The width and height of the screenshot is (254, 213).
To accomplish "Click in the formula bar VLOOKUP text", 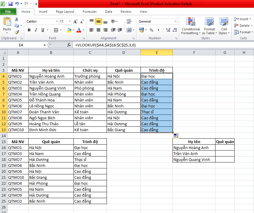I will click(x=105, y=45).
